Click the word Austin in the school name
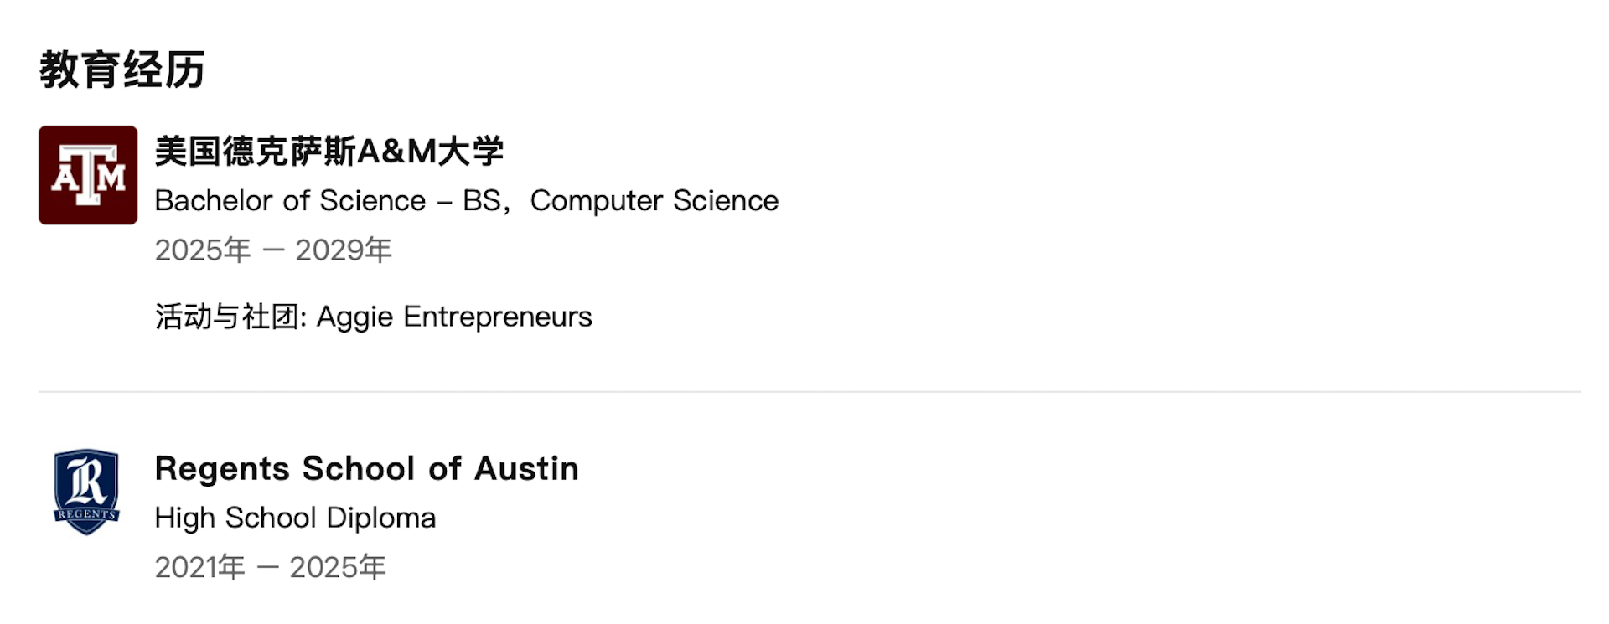The width and height of the screenshot is (1609, 624). [x=526, y=468]
